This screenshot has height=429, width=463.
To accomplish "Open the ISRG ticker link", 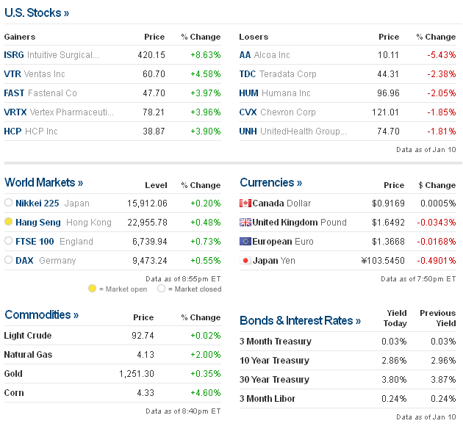I will [14, 55].
